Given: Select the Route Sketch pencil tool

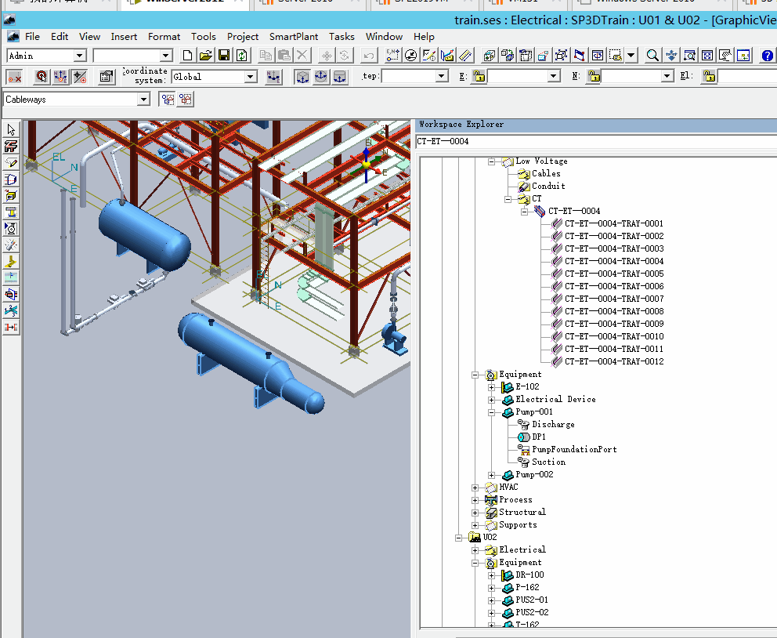Looking at the screenshot, I should tap(11, 162).
